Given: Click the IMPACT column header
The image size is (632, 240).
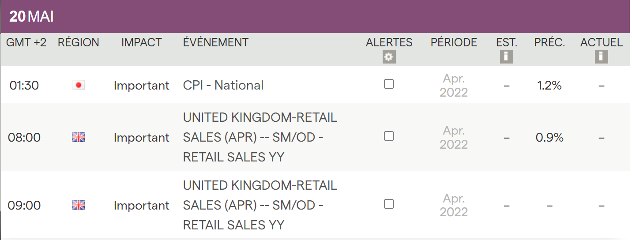Looking at the screenshot, I should [x=142, y=42].
